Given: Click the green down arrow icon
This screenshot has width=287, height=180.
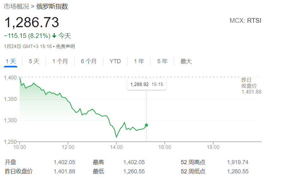Looking at the screenshot, I should coord(54,36).
